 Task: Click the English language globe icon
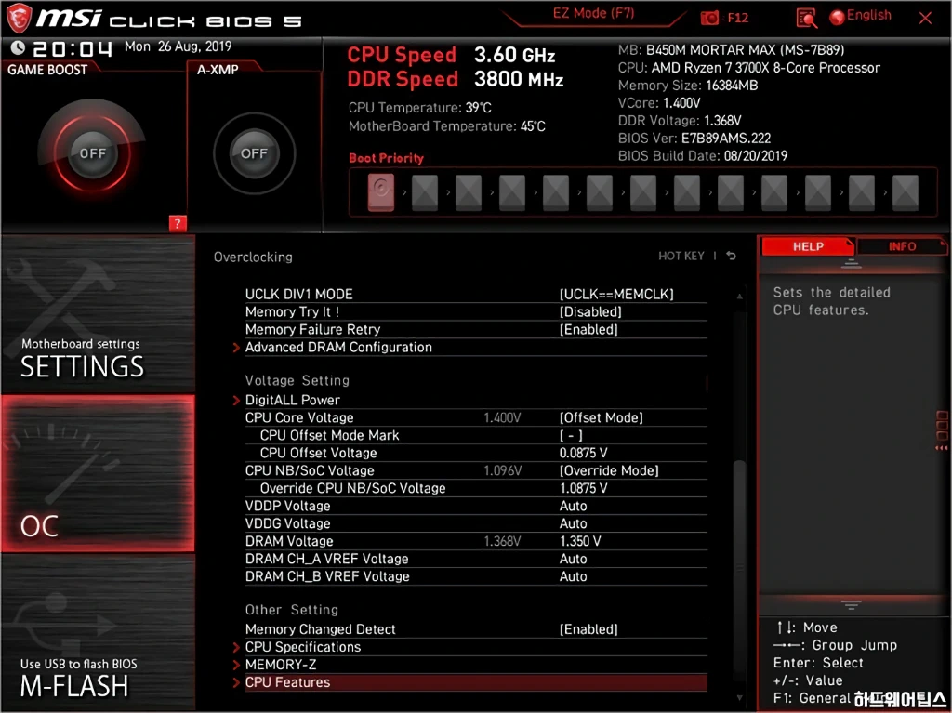coord(838,17)
